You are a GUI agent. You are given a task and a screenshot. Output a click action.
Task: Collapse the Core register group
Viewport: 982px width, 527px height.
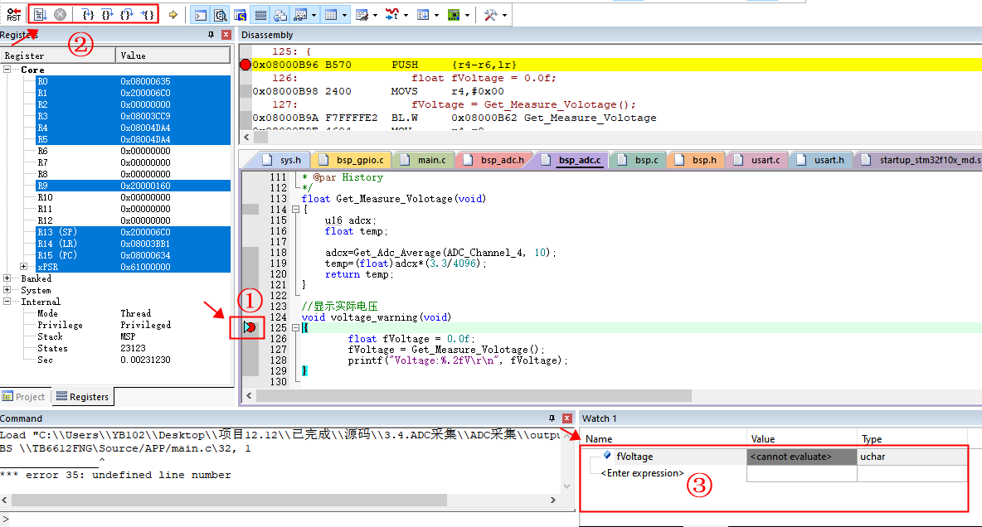7,70
